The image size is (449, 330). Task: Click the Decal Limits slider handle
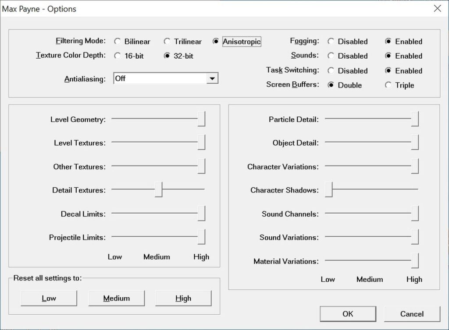[x=201, y=213]
